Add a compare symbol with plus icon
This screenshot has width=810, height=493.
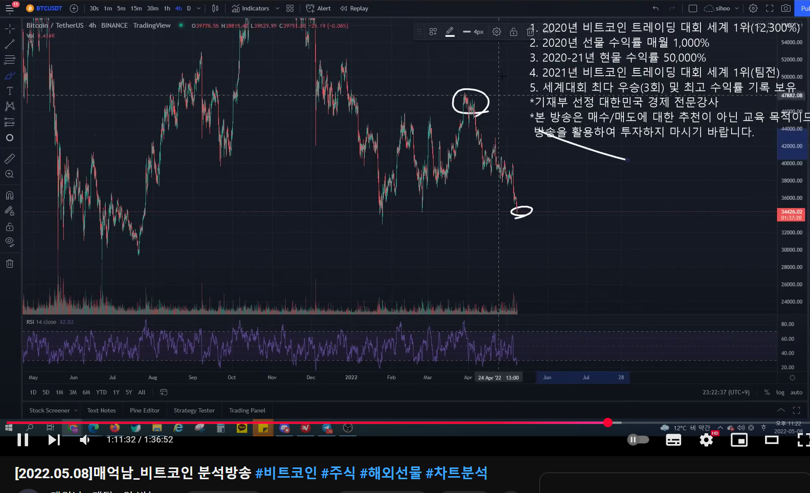tap(74, 8)
